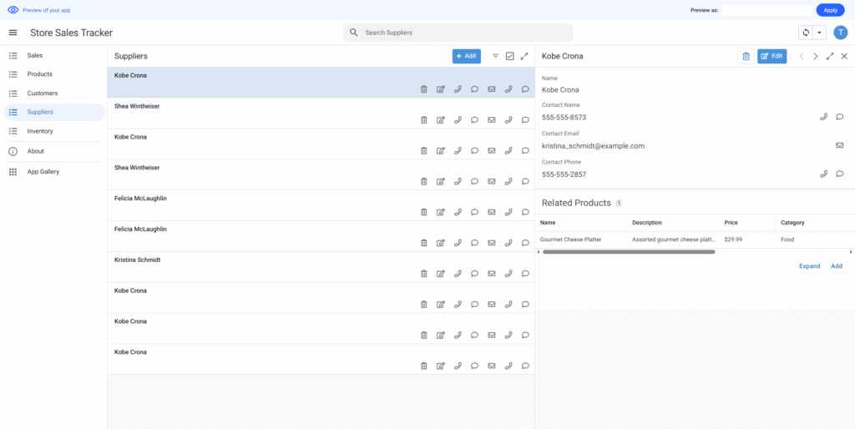Viewport: 855px width, 429px height.
Task: Click edit icon in Kristina Schmidt row
Action: click(x=440, y=274)
